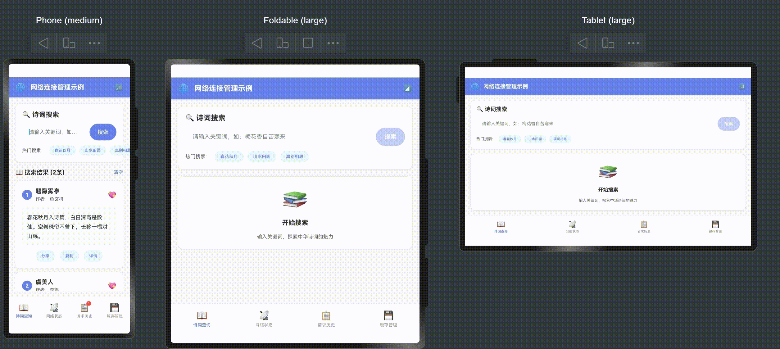Click 分享 button under 题隐雾亭 poem
The height and width of the screenshot is (349, 780).
45,256
